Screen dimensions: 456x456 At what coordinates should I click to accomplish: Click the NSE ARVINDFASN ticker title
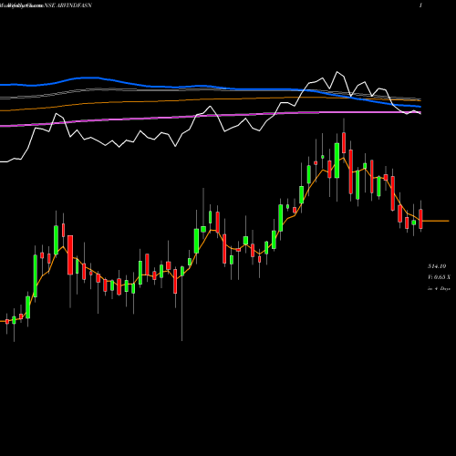67,5
